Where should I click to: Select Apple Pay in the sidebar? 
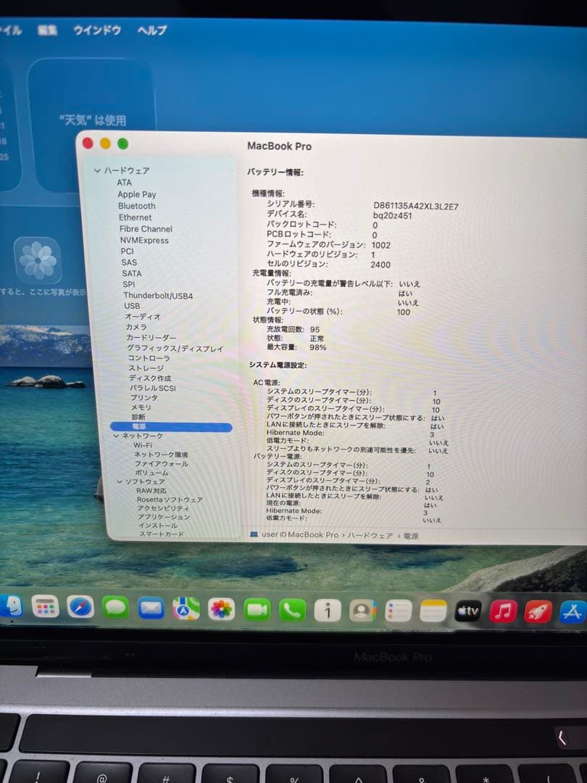(x=137, y=194)
